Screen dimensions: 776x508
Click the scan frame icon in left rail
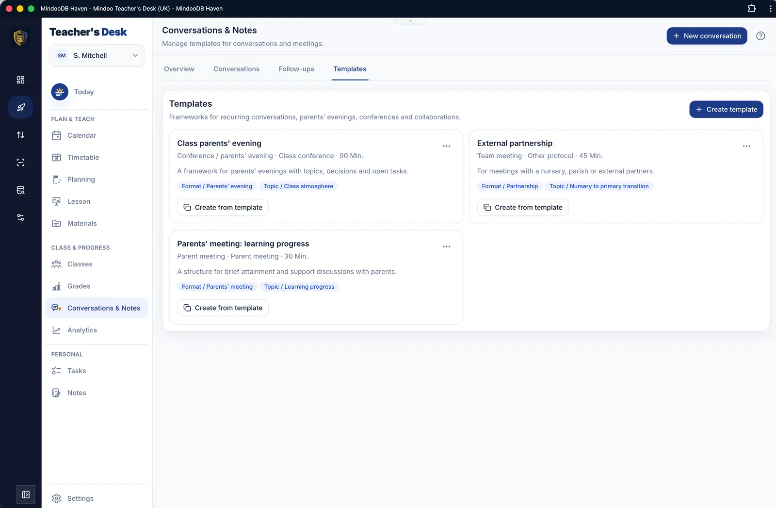tap(20, 163)
